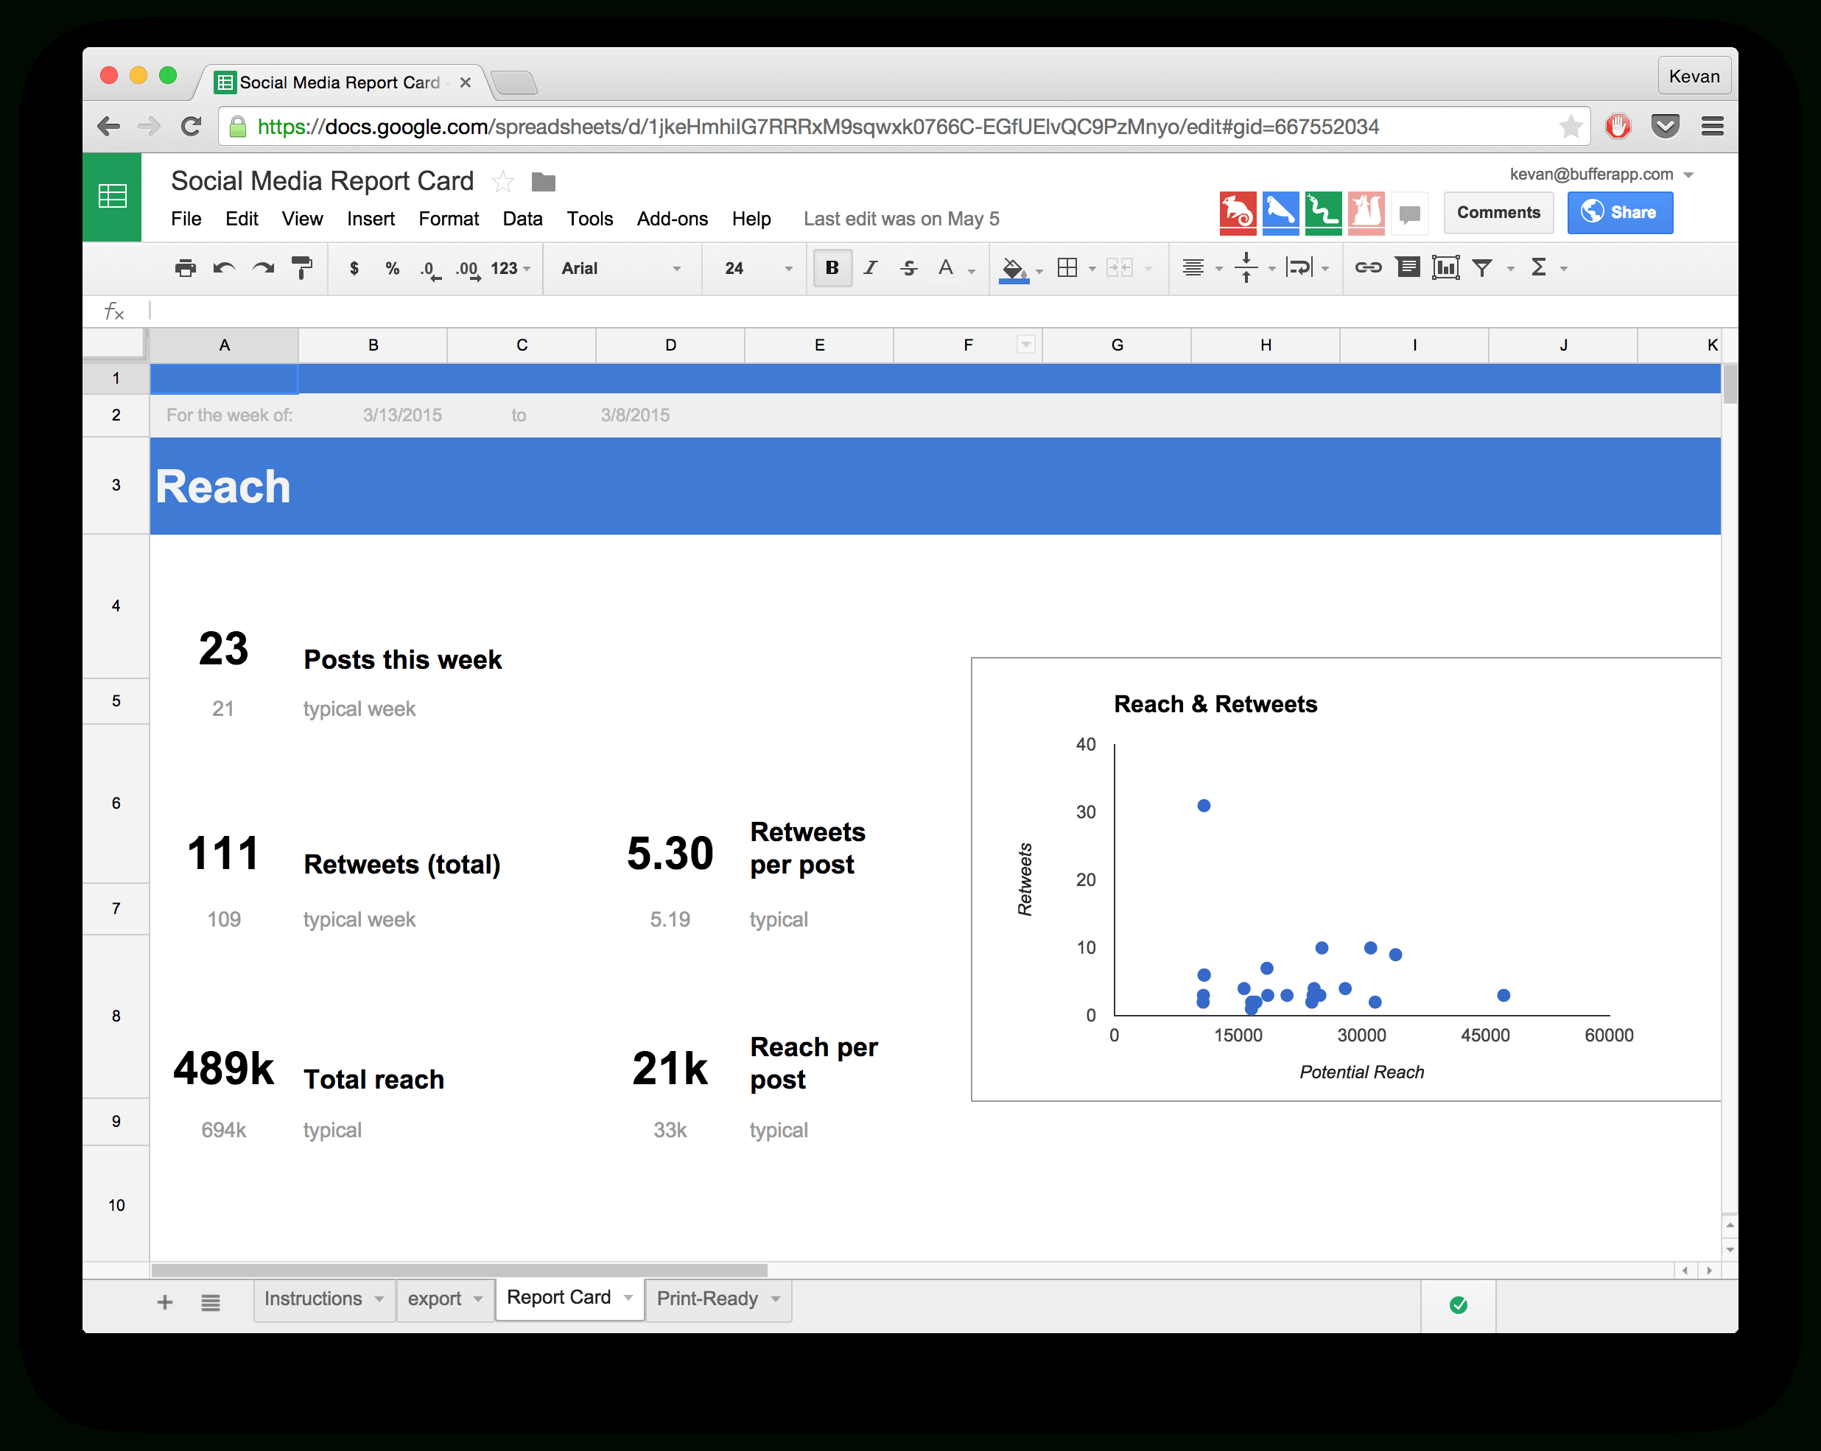Open the Format menu
The image size is (1821, 1451).
(444, 218)
